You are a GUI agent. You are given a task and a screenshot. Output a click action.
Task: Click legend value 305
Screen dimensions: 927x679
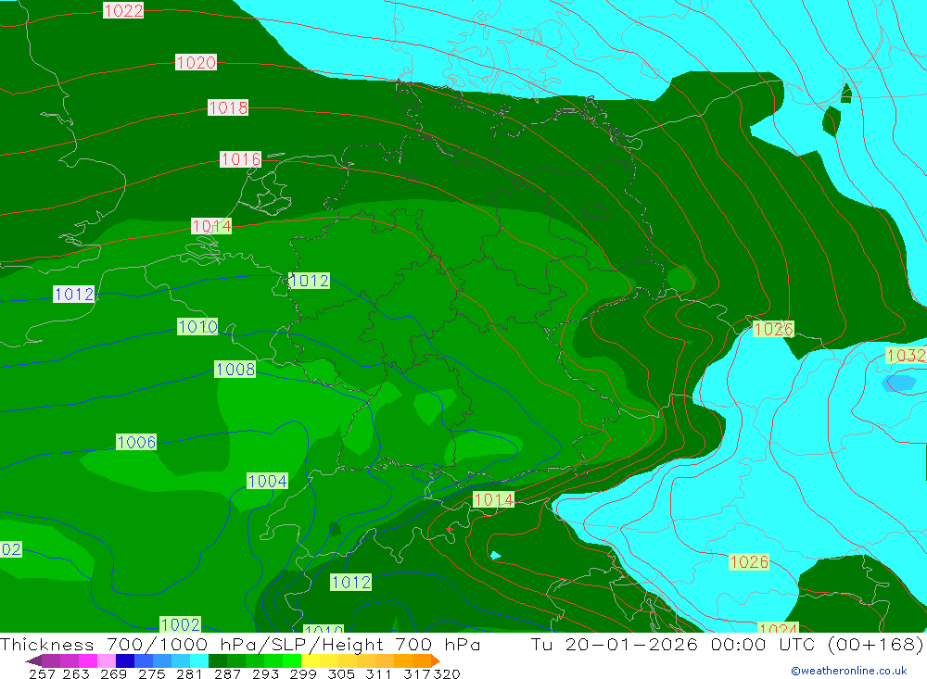tap(341, 673)
